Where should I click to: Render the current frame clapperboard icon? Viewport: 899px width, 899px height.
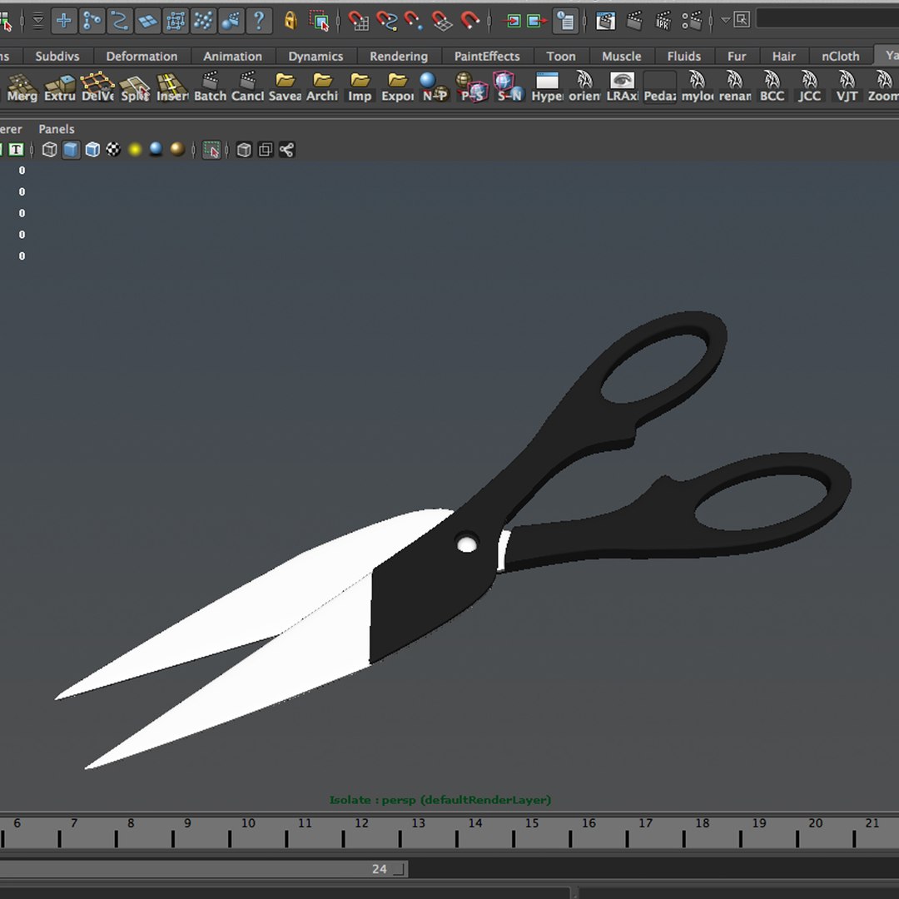point(634,21)
